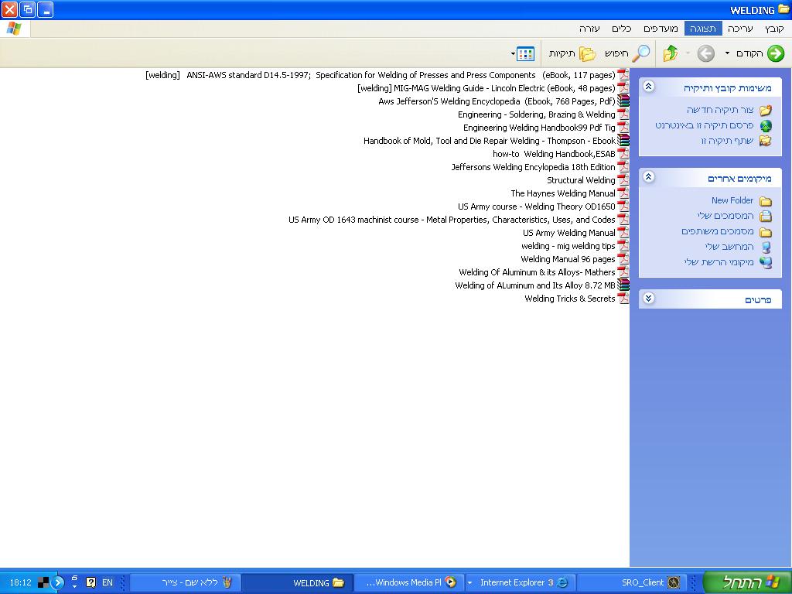Open the Search magnifier tool

click(641, 53)
